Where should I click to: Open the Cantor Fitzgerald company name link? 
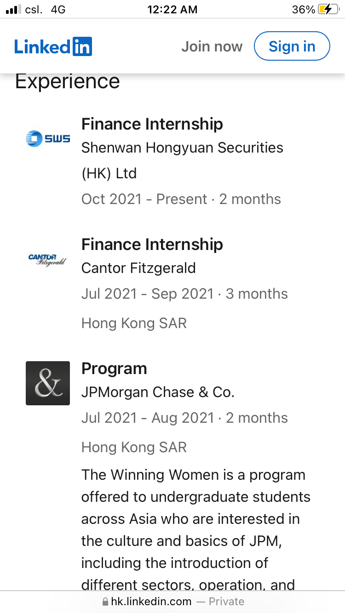point(138,268)
